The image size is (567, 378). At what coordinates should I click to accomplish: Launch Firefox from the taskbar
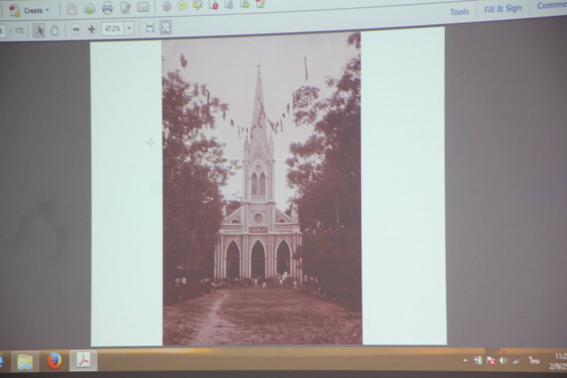(x=54, y=360)
